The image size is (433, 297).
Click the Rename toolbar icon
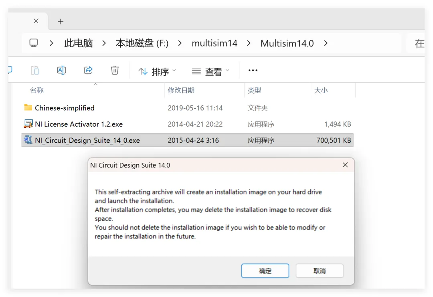point(61,71)
